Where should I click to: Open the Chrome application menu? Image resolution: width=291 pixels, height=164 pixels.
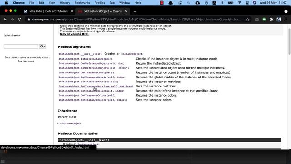[19, 3]
